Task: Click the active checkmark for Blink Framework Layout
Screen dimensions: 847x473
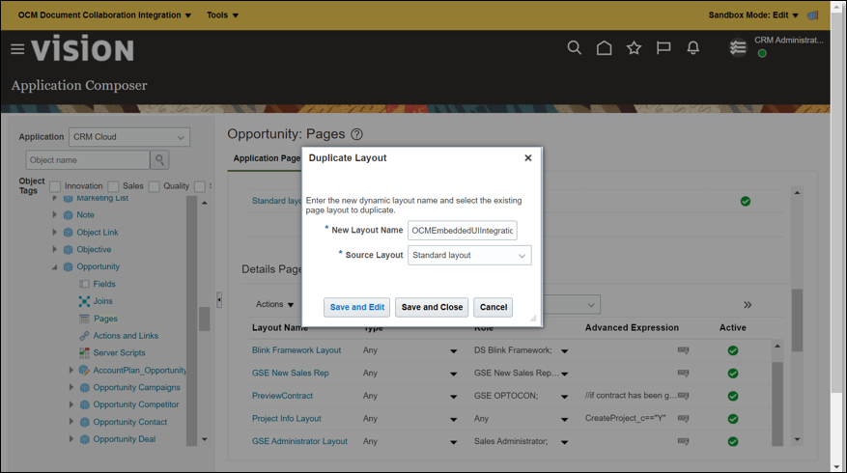Action: [733, 350]
